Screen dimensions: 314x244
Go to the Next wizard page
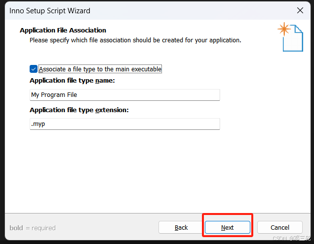pos(228,227)
